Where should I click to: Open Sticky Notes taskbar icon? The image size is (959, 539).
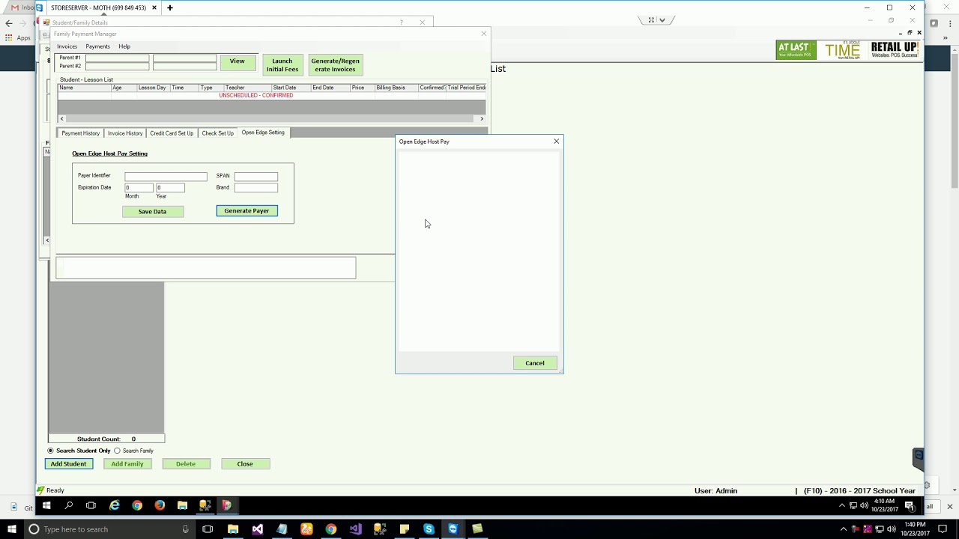[x=404, y=529]
